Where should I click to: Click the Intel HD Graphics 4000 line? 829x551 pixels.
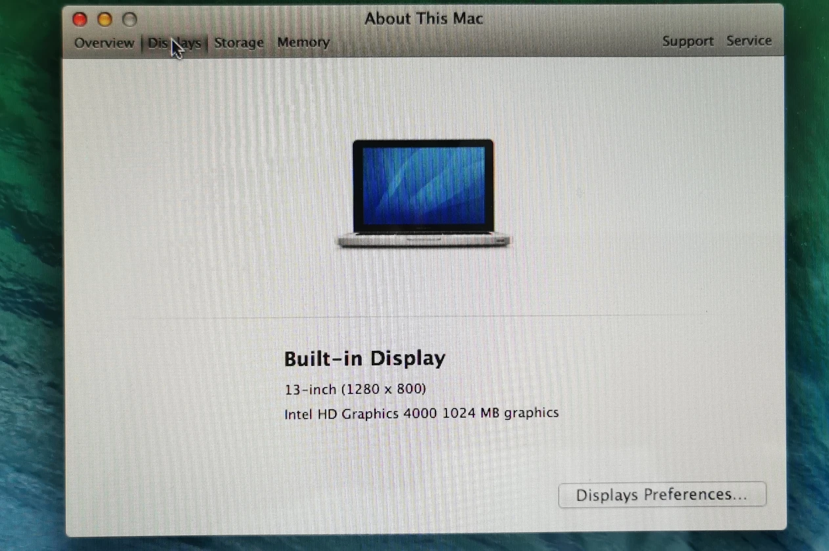[x=421, y=413]
